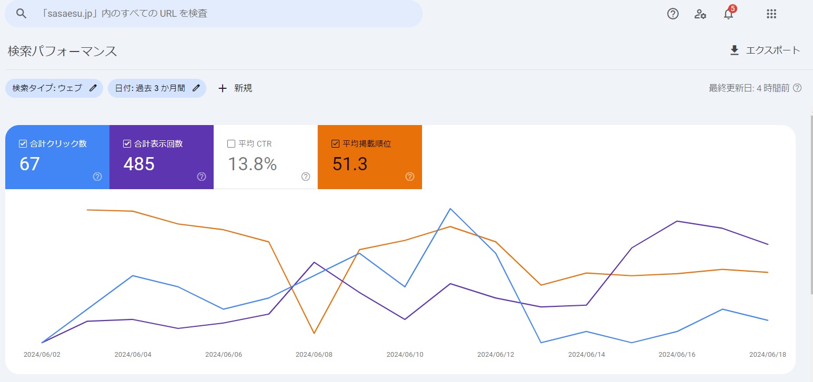813x382 pixels.
Task: Click the 2024/06/06 axis label
Action: tap(224, 355)
